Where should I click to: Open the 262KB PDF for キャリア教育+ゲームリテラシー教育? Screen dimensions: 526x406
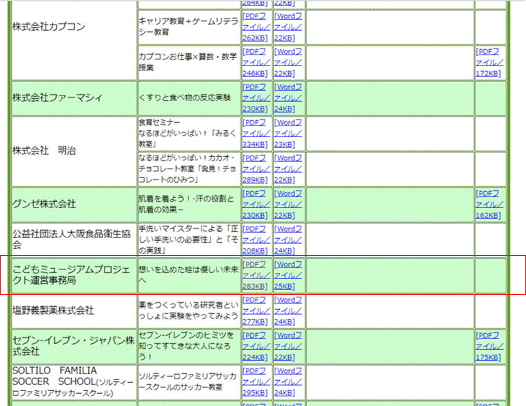(256, 27)
